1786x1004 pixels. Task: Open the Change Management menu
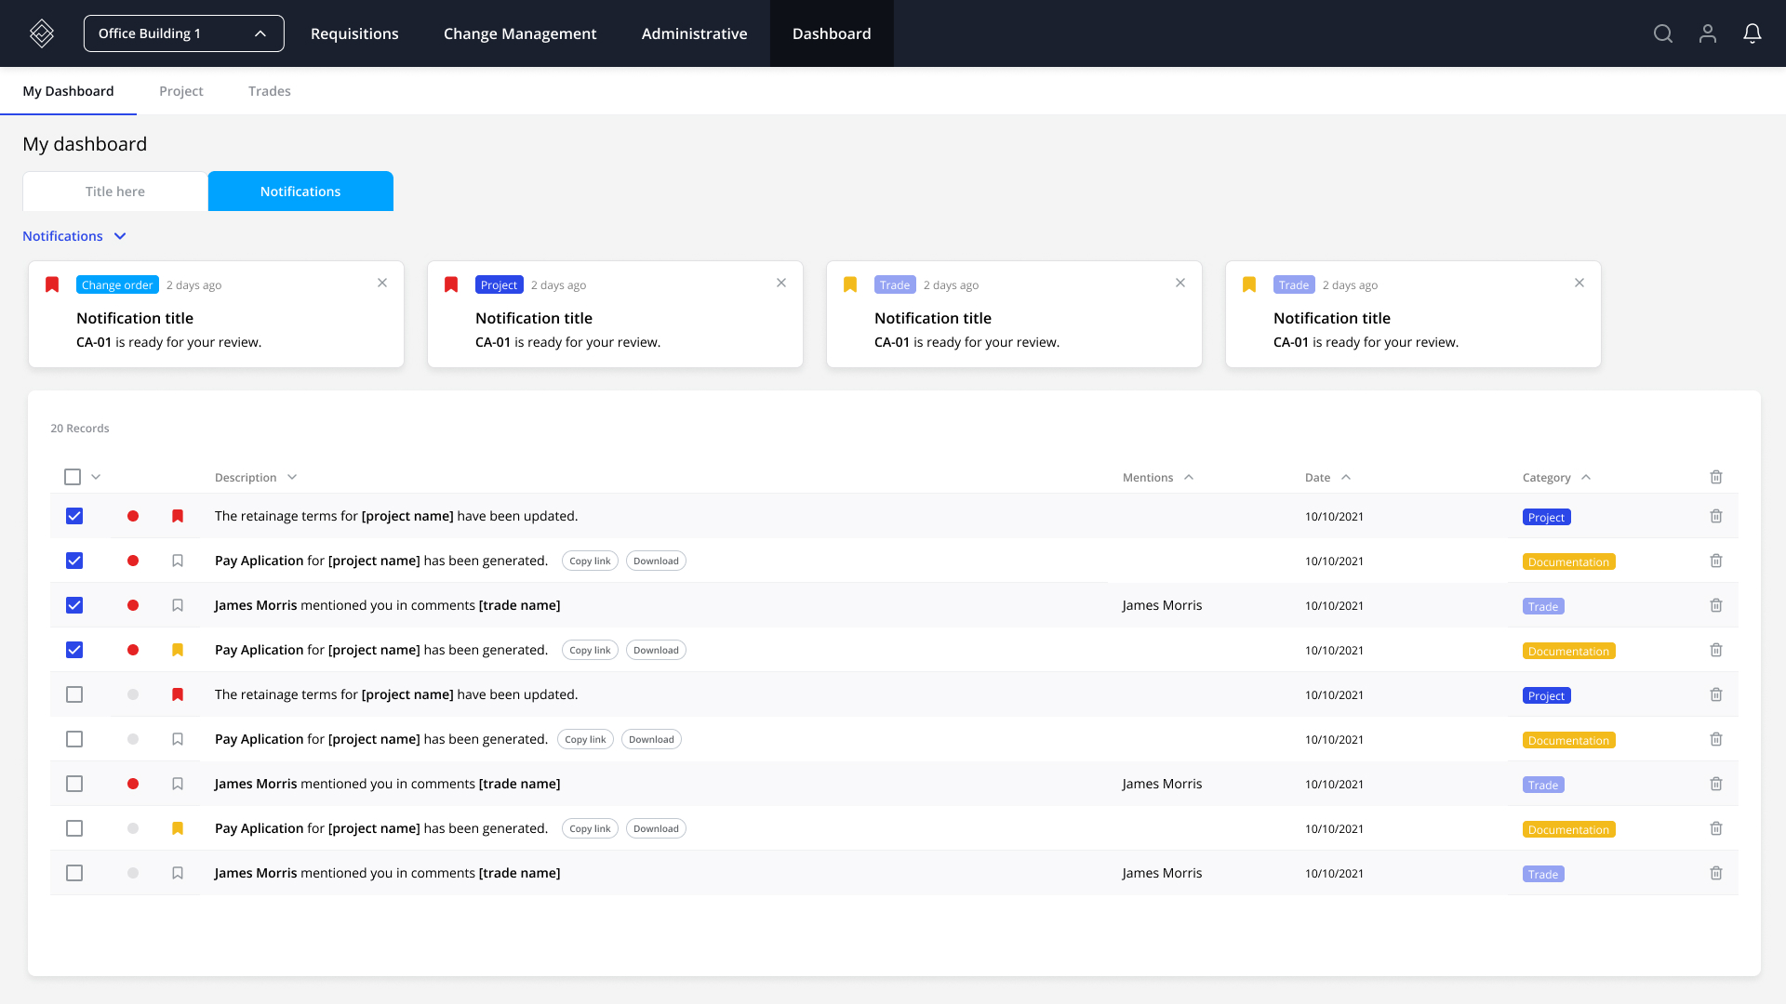[520, 33]
